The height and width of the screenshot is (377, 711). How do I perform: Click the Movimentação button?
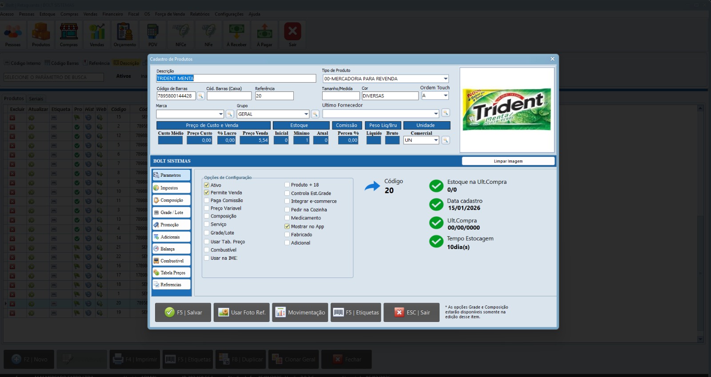[x=300, y=313]
